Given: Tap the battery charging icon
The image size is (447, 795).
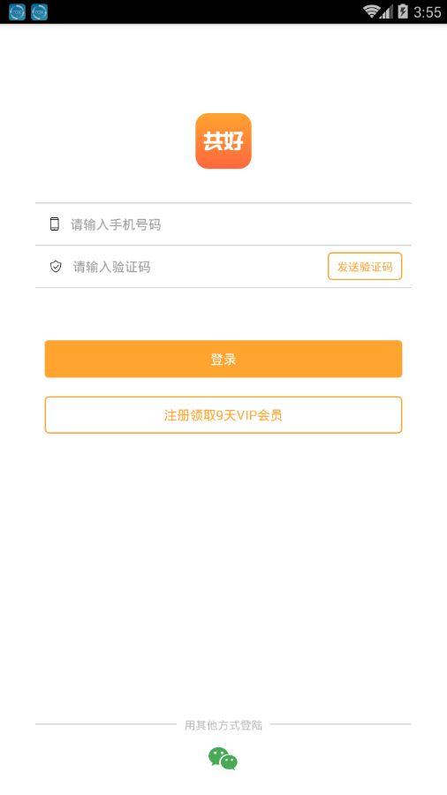Looking at the screenshot, I should click(x=403, y=11).
